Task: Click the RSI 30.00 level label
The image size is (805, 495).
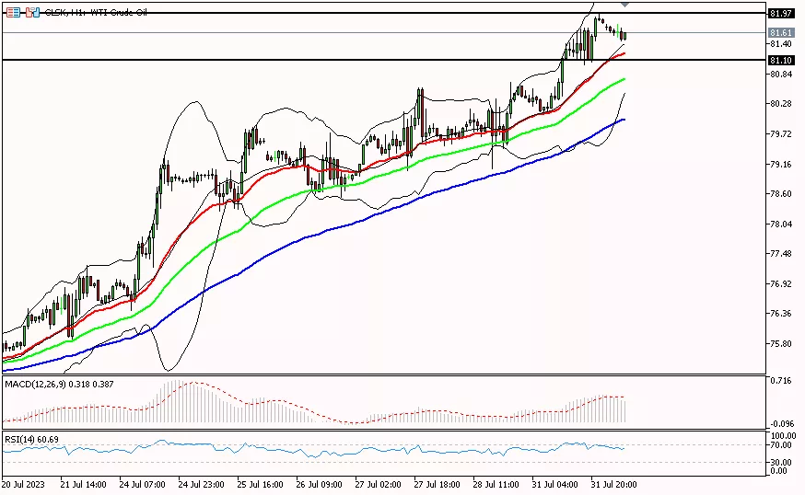Action: [x=781, y=463]
